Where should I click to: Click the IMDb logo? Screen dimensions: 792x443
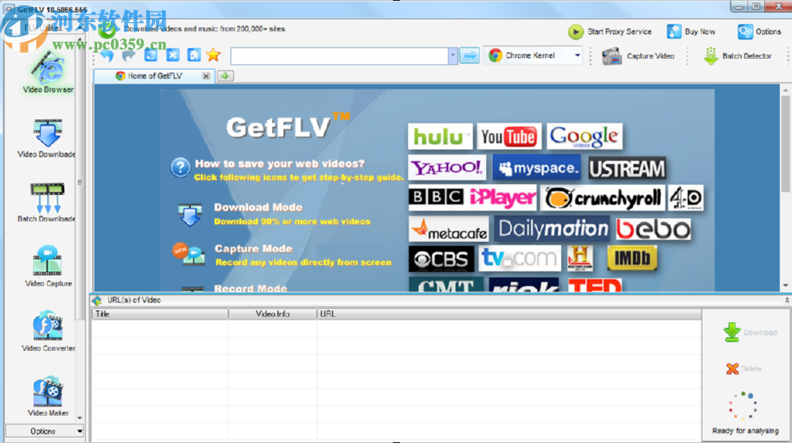tap(632, 258)
